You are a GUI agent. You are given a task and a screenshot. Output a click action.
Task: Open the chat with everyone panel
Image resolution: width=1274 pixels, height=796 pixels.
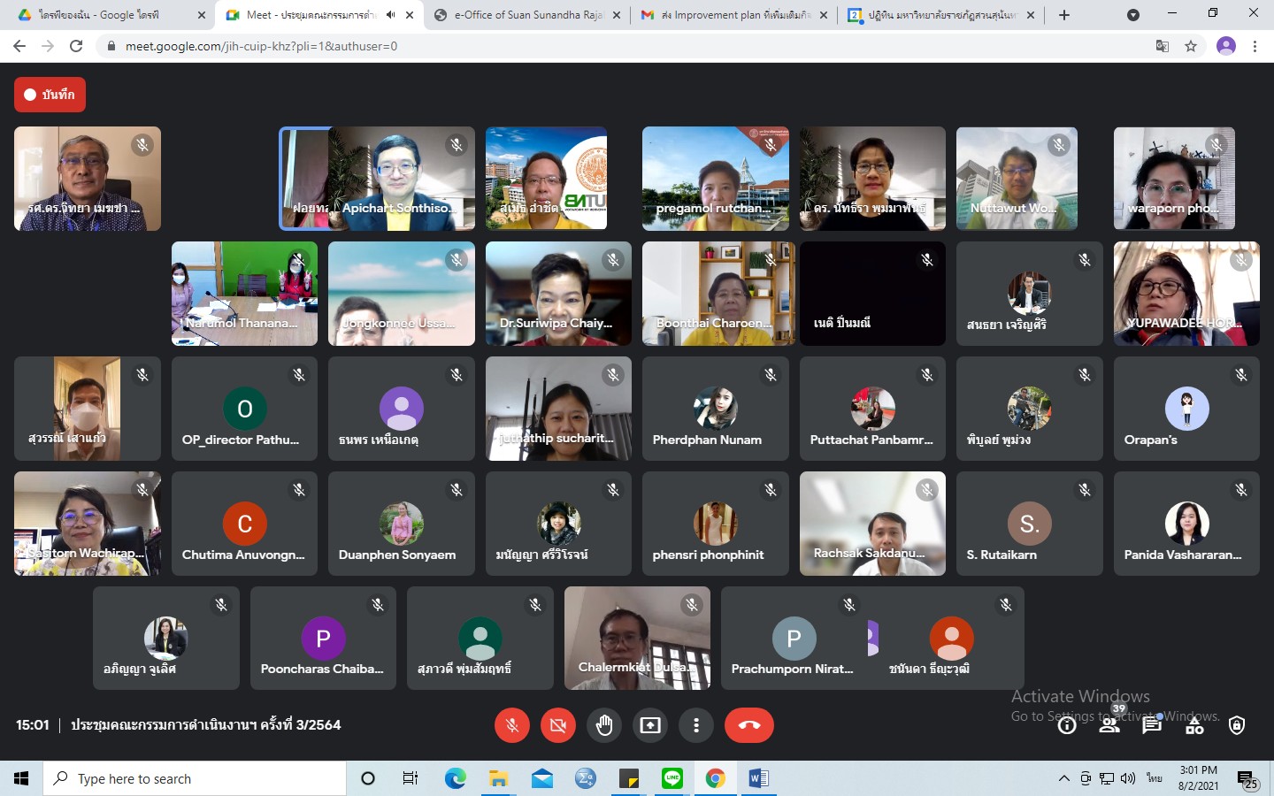[1151, 726]
